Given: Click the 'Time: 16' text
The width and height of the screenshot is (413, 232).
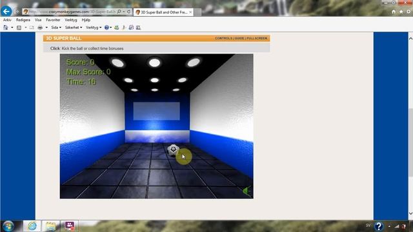Looking at the screenshot, I should 81,82.
